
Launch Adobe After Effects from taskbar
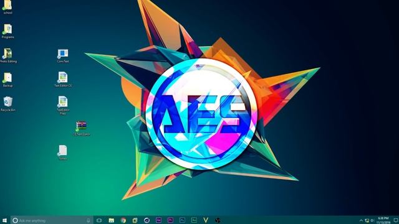158,220
